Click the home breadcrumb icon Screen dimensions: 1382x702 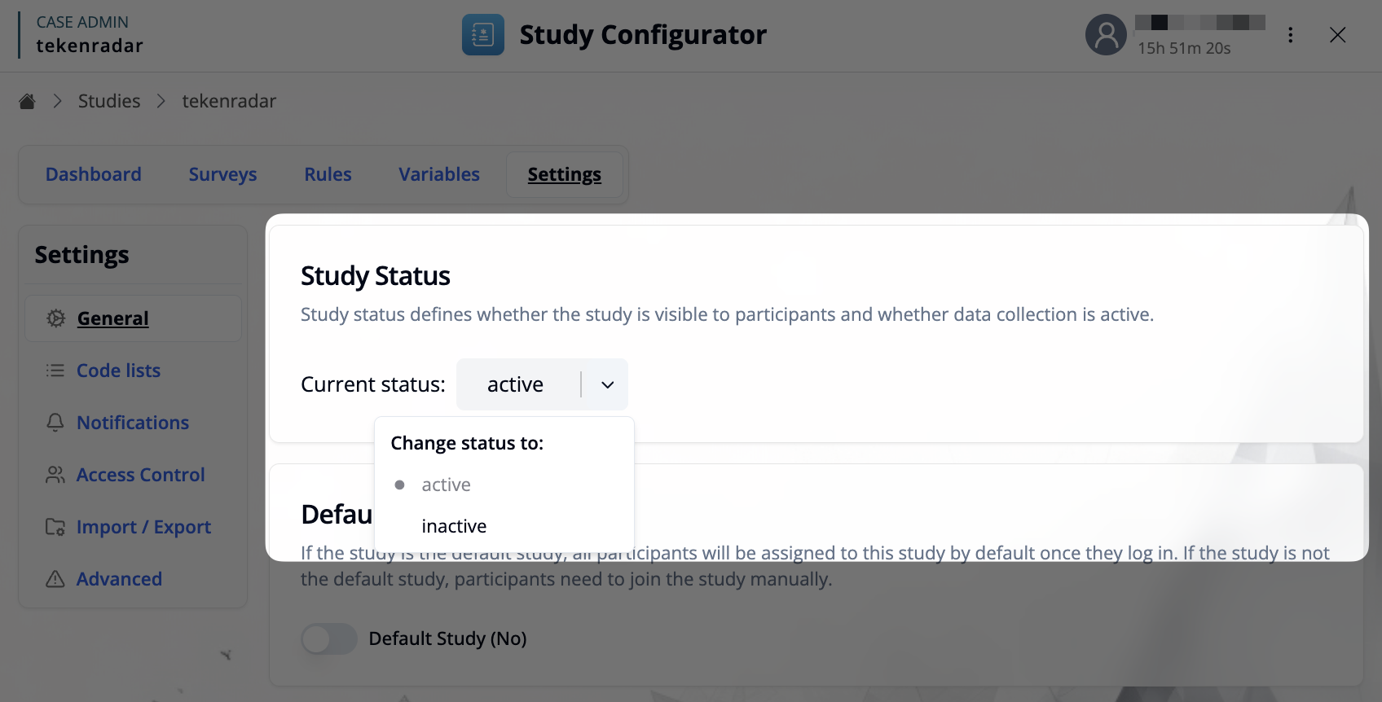point(27,101)
